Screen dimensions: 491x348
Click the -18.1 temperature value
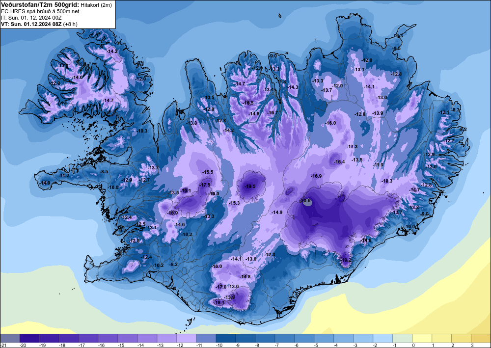(x=219, y=303)
